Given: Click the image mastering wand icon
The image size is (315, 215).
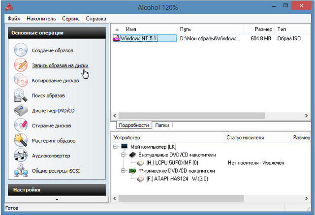Looking at the screenshot, I should pyautogui.click(x=21, y=140).
